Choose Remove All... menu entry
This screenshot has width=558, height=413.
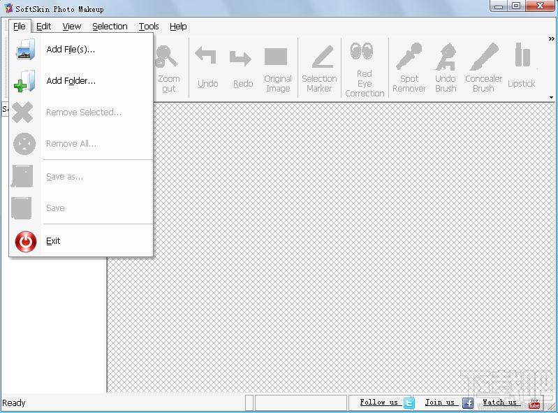[x=81, y=144]
